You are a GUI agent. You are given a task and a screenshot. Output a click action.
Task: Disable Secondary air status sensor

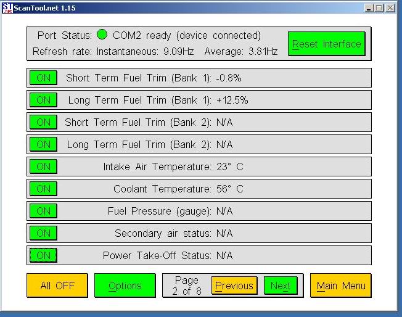coord(43,233)
